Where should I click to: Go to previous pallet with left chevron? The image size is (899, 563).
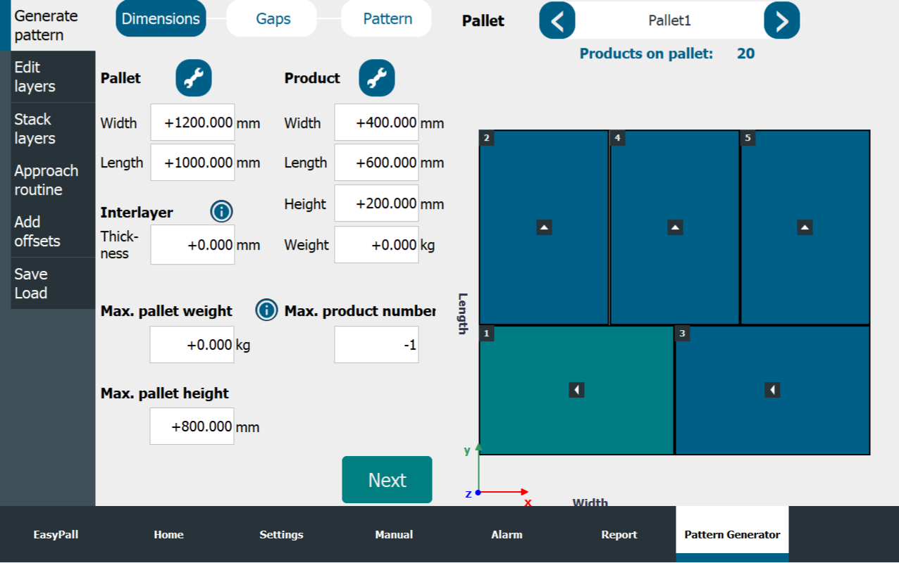click(x=557, y=20)
